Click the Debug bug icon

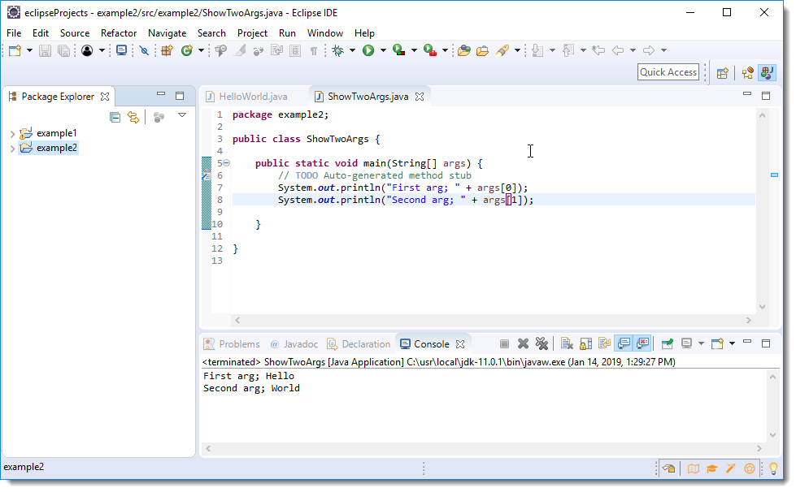pyautogui.click(x=337, y=50)
